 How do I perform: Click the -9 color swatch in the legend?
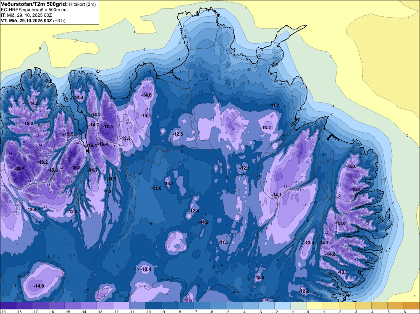(x=170, y=306)
